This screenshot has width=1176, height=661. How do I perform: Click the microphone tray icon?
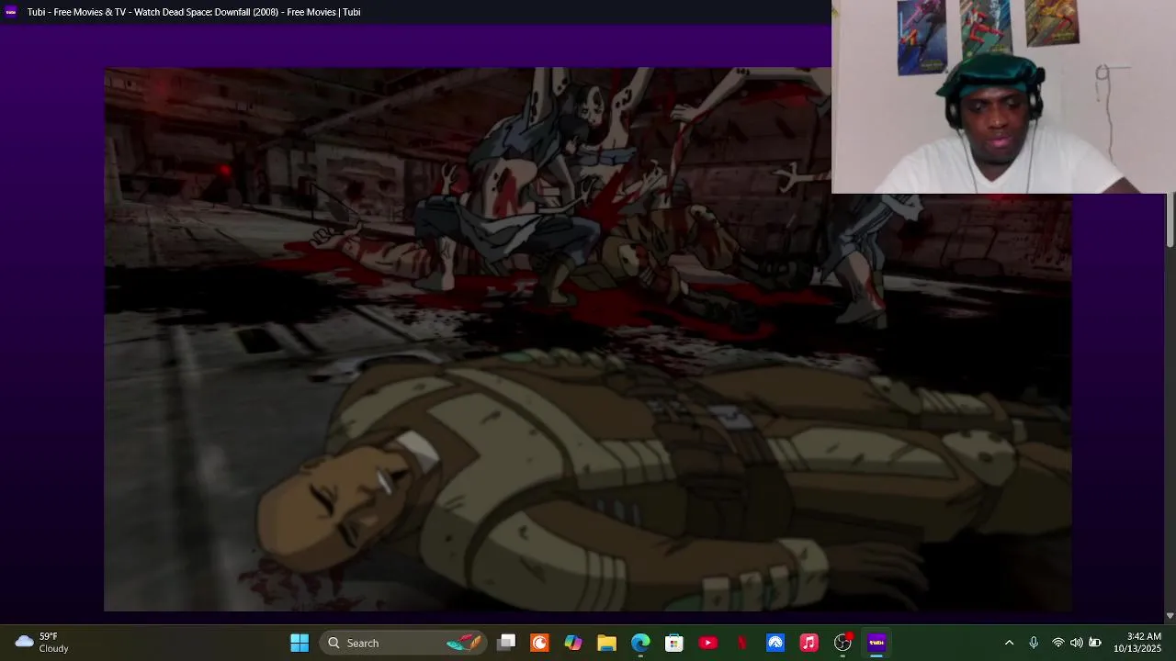tap(1034, 643)
